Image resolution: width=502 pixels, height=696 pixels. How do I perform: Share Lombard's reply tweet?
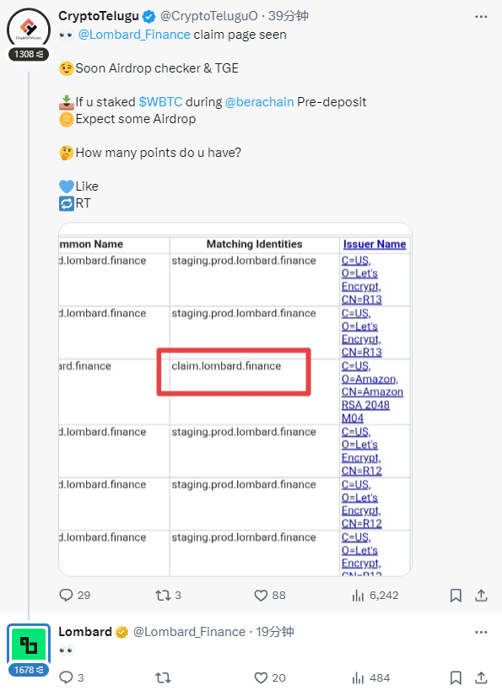[x=481, y=677]
